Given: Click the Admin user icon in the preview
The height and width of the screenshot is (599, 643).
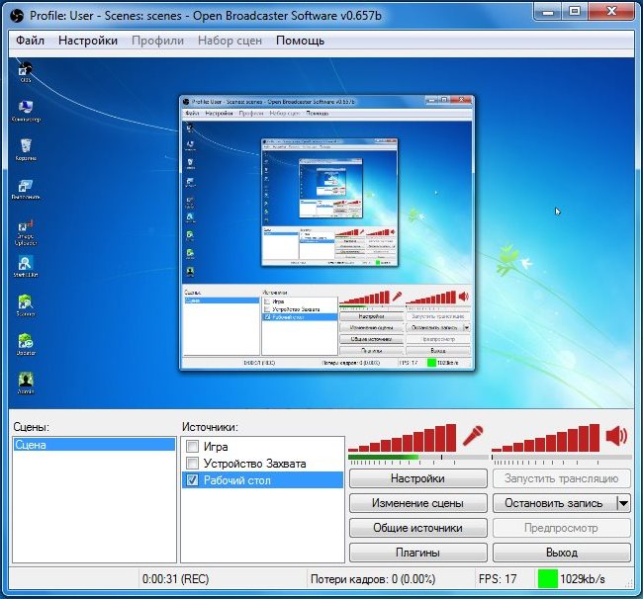Looking at the screenshot, I should [x=26, y=384].
